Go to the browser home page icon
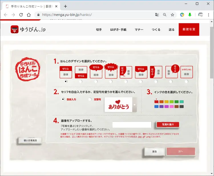214x176 pixels. pyautogui.click(x=29, y=15)
